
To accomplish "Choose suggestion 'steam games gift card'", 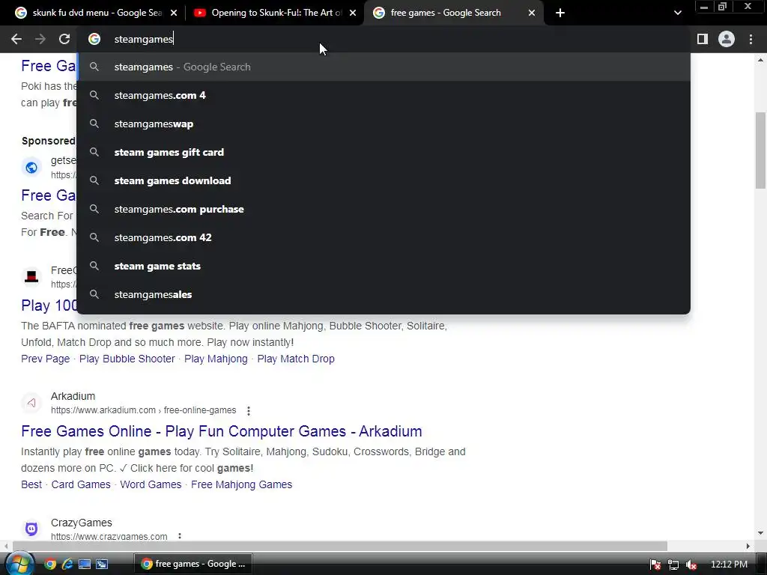I will pyautogui.click(x=383, y=152).
